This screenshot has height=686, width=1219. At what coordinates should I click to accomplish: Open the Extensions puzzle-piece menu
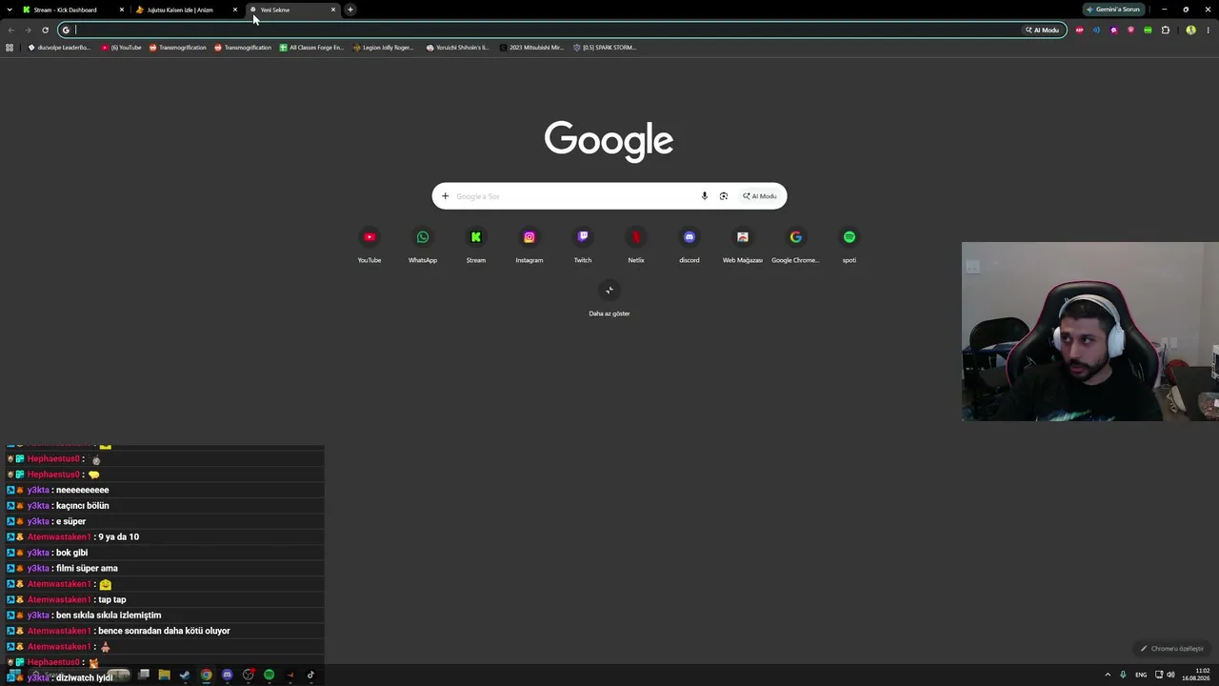pos(1165,30)
